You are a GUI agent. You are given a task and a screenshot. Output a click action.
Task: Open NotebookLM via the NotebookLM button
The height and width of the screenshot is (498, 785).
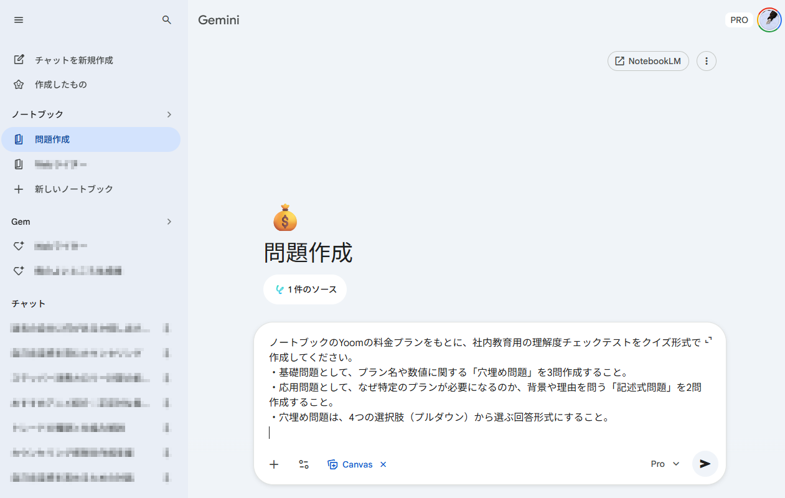tap(648, 61)
